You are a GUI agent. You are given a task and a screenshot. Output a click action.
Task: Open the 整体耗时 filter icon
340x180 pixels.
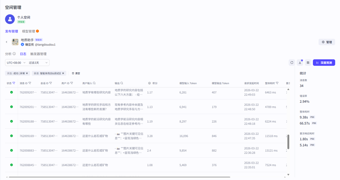[x=277, y=83]
